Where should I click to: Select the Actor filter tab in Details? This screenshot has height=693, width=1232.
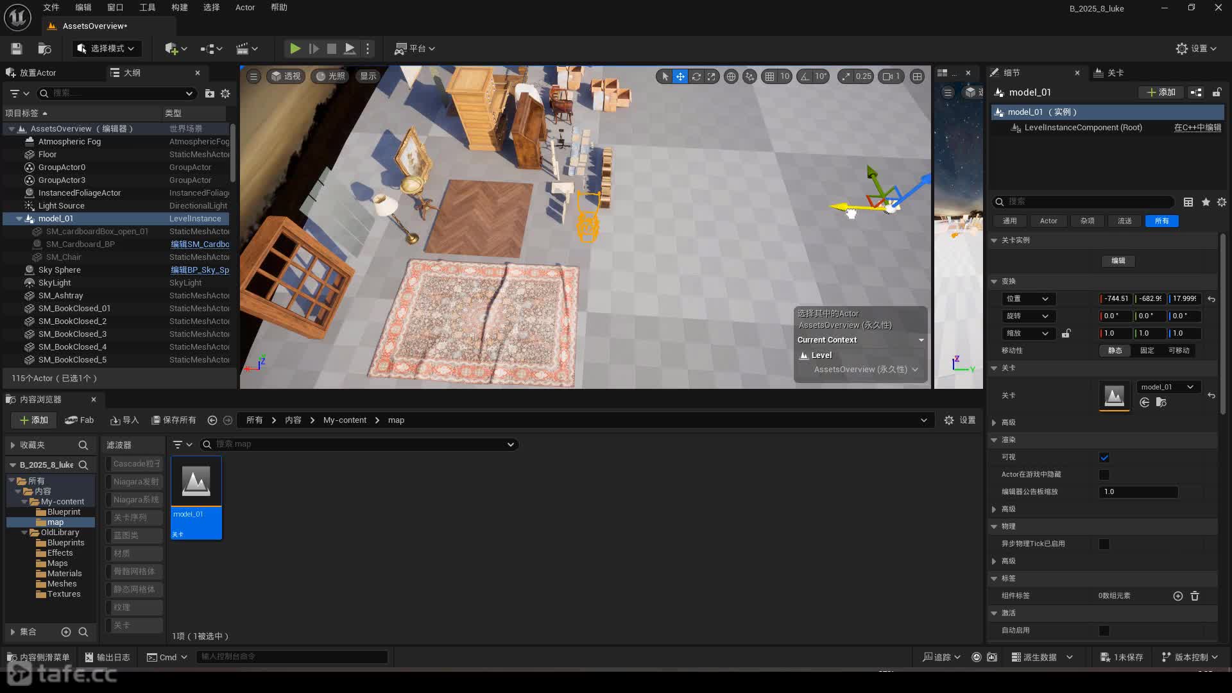click(1048, 221)
